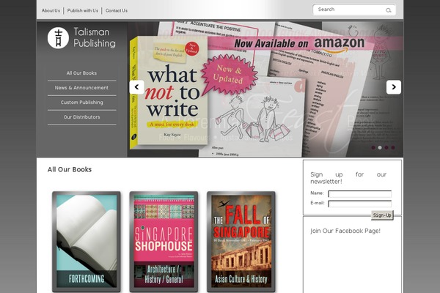Click the What Not to Write book
The width and height of the screenshot is (440, 293).
169,92
